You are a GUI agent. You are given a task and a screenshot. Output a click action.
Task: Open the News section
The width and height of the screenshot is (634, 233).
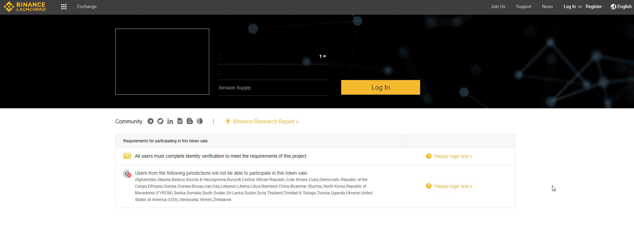[547, 7]
